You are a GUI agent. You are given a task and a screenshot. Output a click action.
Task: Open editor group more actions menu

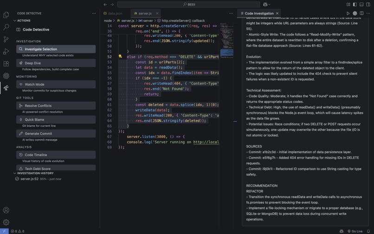[x=231, y=13]
